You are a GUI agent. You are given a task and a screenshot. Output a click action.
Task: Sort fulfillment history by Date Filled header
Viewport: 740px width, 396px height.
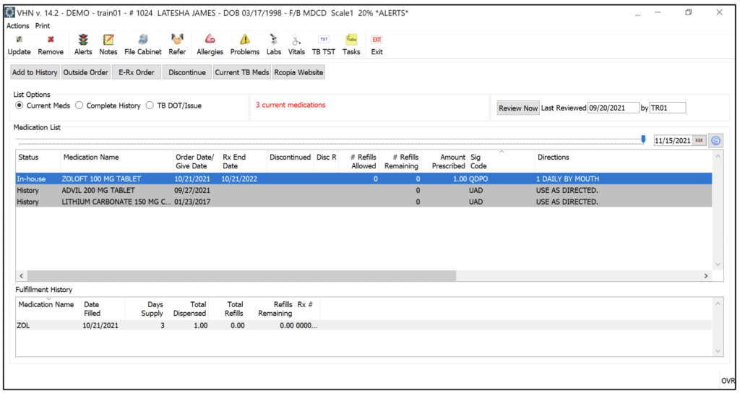coord(103,309)
